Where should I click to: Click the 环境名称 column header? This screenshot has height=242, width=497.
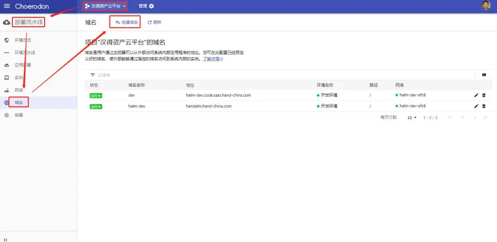point(325,85)
